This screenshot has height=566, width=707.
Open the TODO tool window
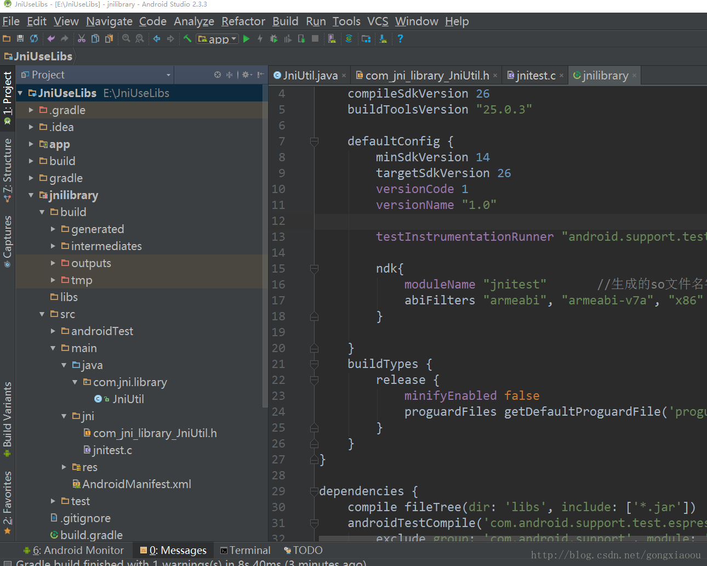coord(303,550)
